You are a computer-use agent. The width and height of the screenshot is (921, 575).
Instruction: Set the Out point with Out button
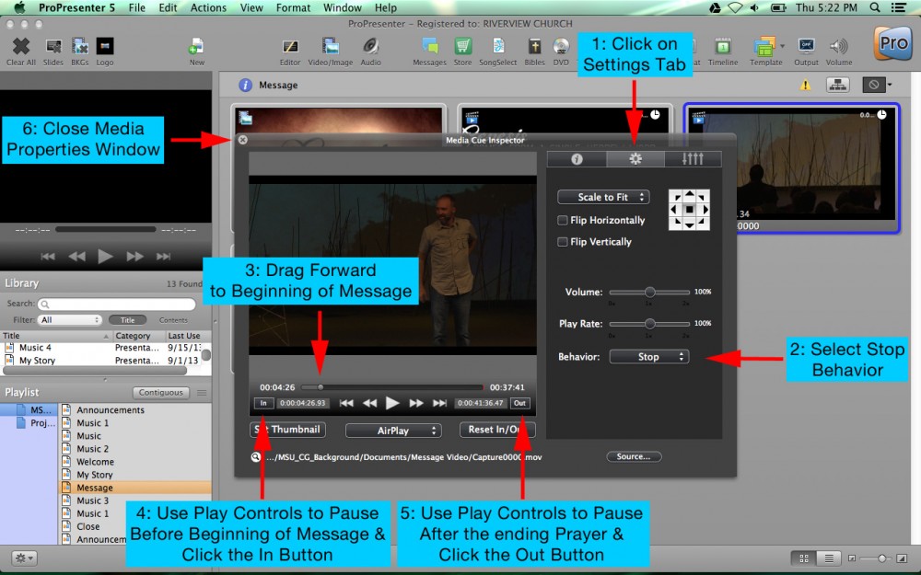(x=519, y=403)
